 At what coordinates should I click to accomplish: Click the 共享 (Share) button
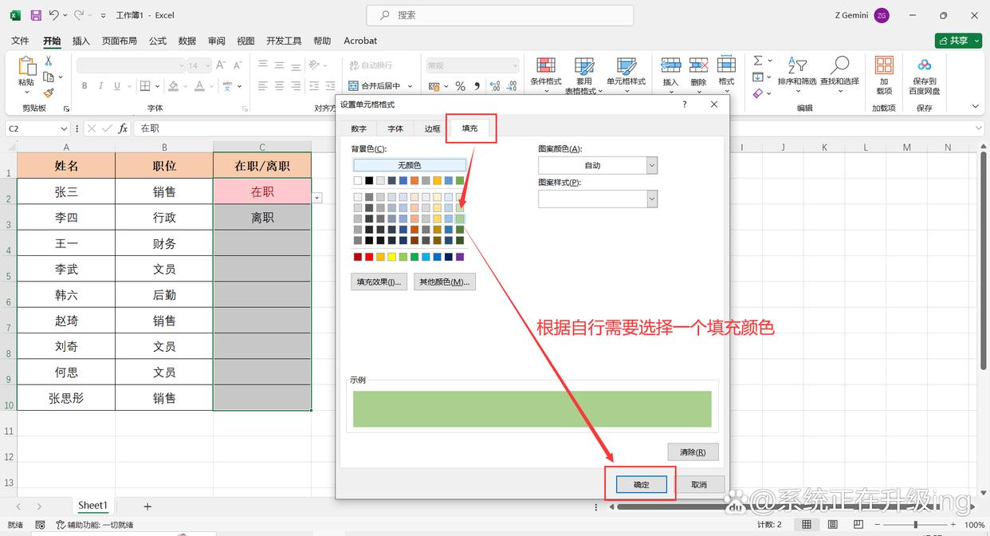[958, 41]
